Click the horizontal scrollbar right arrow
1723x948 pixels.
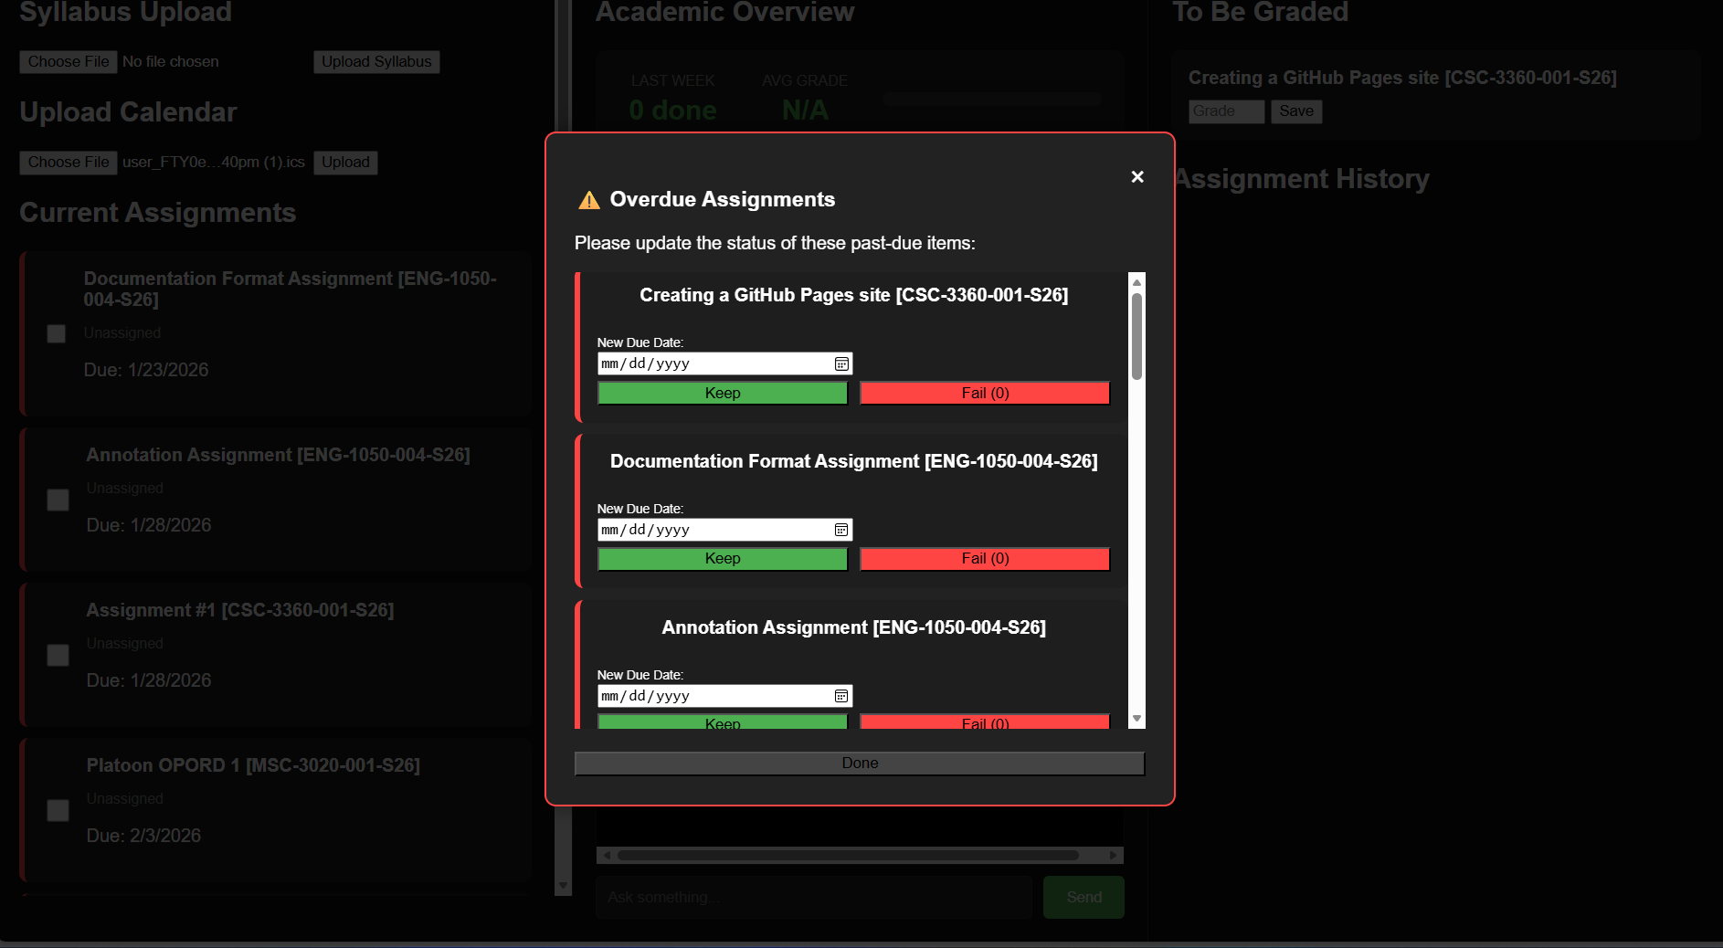[x=1114, y=856]
